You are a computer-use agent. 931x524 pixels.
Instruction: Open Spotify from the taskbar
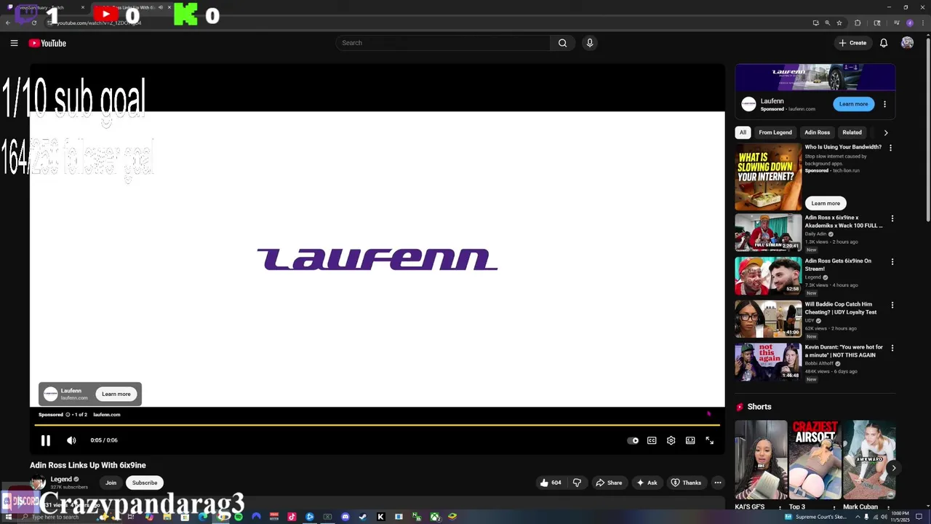238,517
